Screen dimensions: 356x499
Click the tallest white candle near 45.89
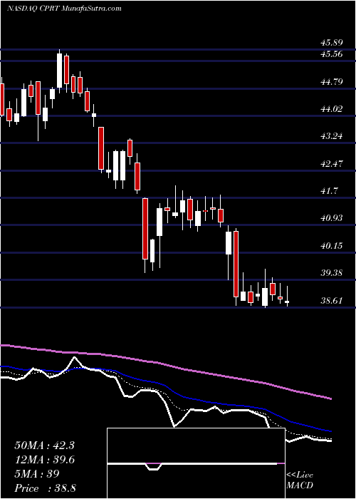[x=59, y=71]
